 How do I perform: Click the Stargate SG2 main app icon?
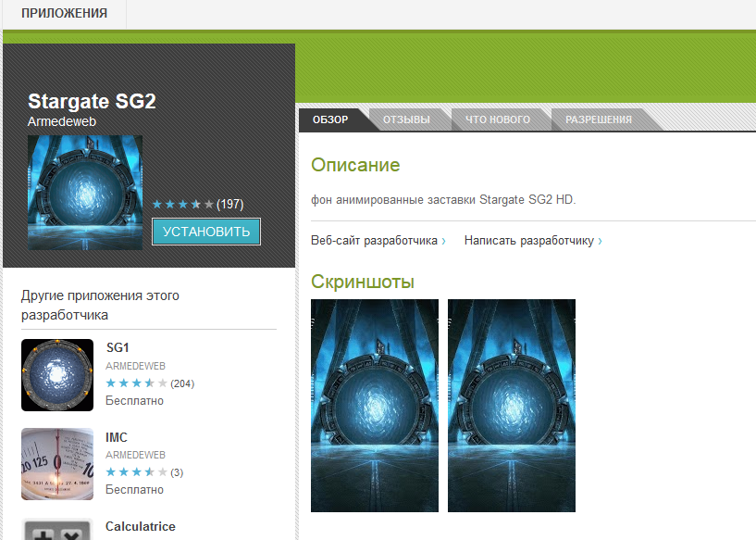(x=85, y=193)
